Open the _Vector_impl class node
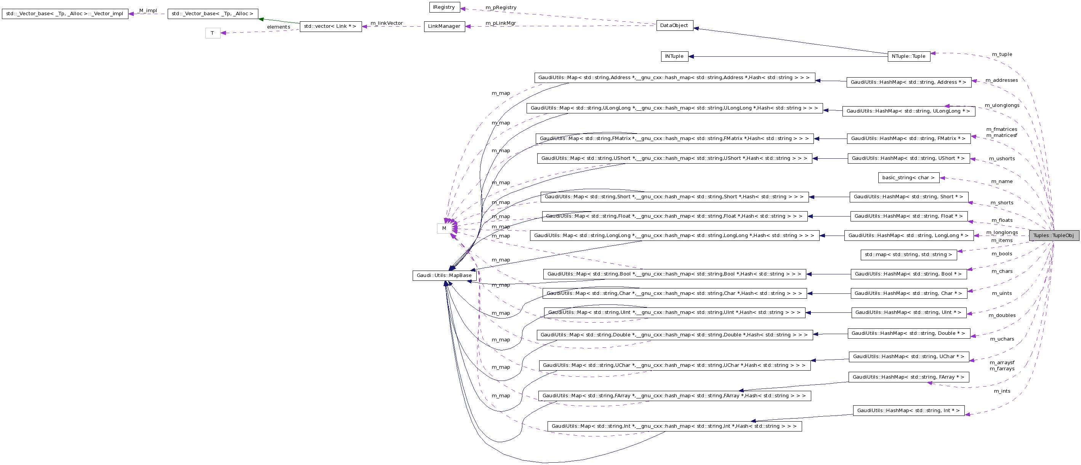This screenshot has width=1081, height=465. point(64,14)
